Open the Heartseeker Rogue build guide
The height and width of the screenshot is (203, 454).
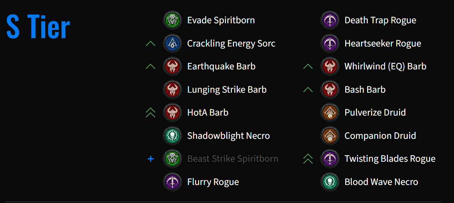pos(383,43)
